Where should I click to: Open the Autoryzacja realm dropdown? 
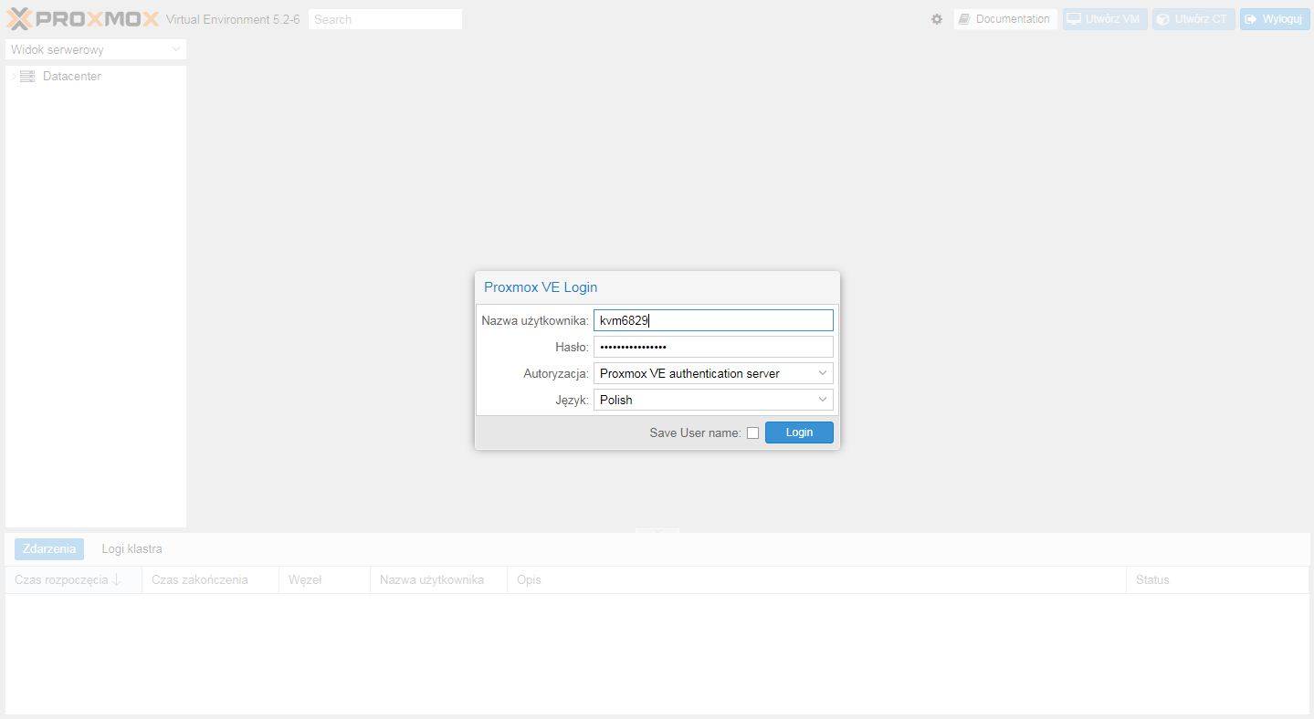tap(712, 373)
